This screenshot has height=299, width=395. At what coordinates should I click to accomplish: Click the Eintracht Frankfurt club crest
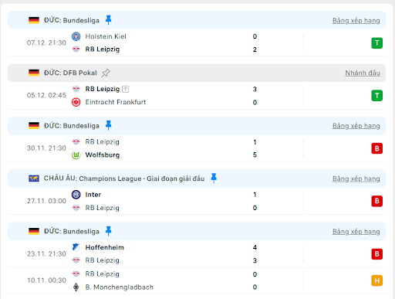(x=76, y=102)
